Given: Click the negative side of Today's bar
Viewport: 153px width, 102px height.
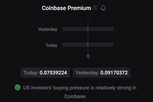Looking at the screenshot, I should pyautogui.click(x=75, y=45).
